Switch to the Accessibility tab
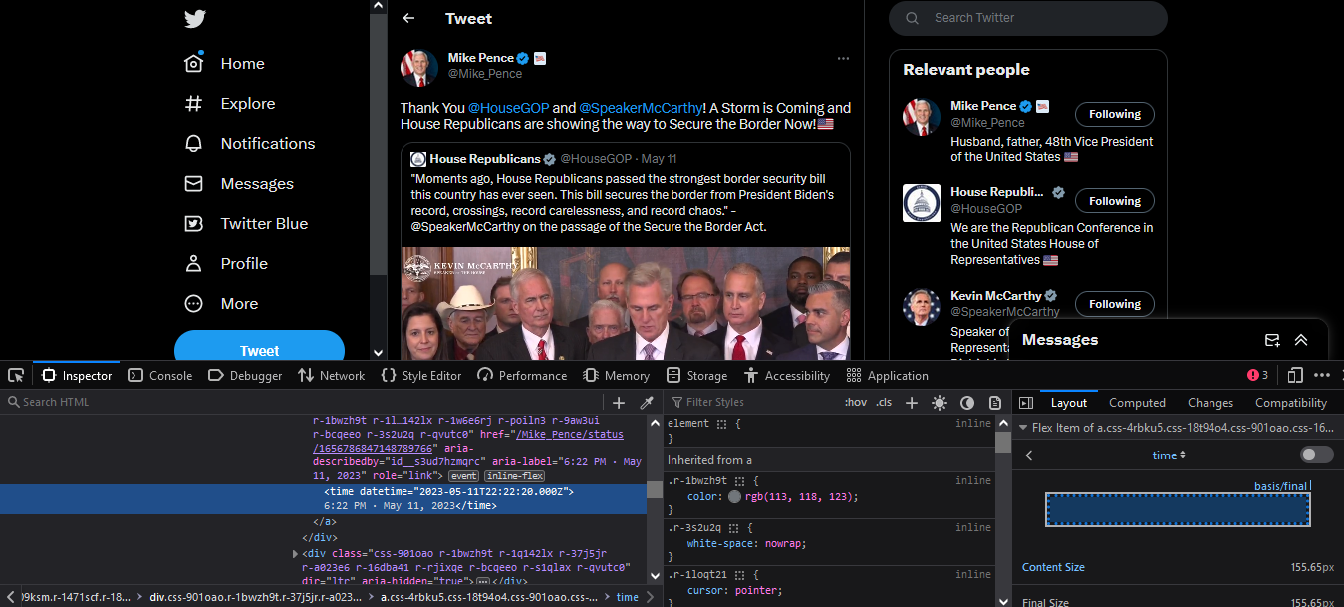The image size is (1344, 607). pyautogui.click(x=786, y=376)
